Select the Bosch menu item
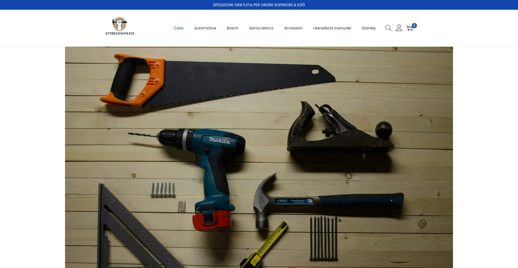Image resolution: width=518 pixels, height=268 pixels. point(232,28)
